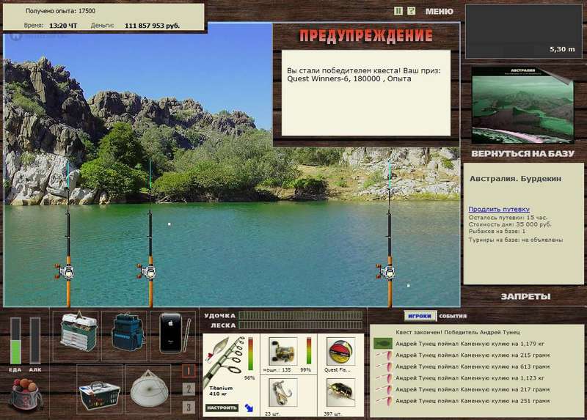
Task: Click the АЛК alcohol level bar
Action: click(34, 341)
